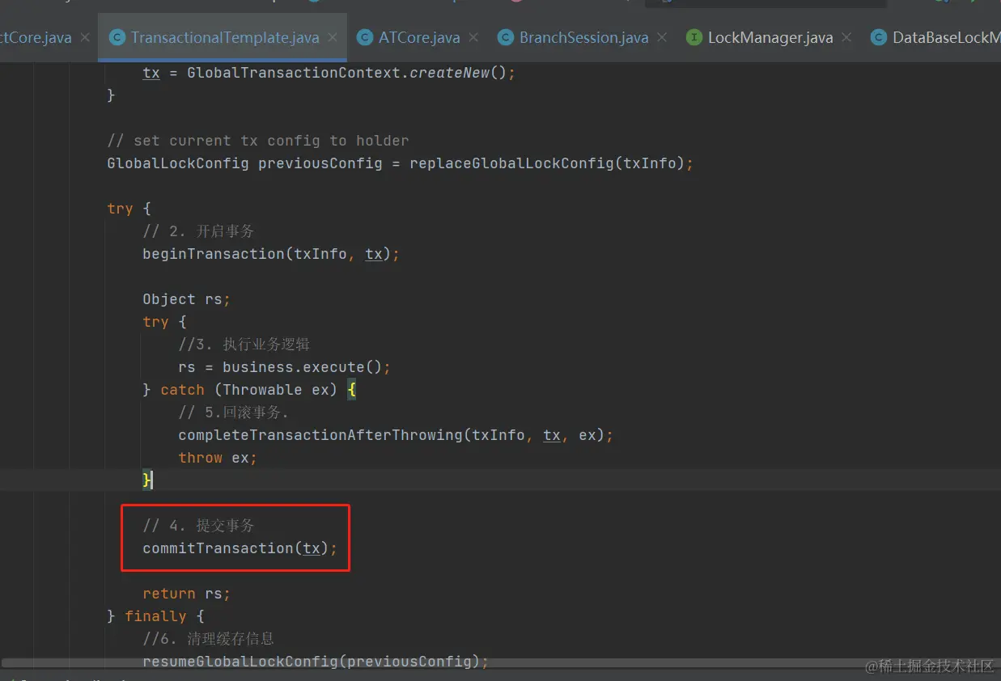
Task: Click the comment 'set current tx config to holder'
Action: [258, 141]
